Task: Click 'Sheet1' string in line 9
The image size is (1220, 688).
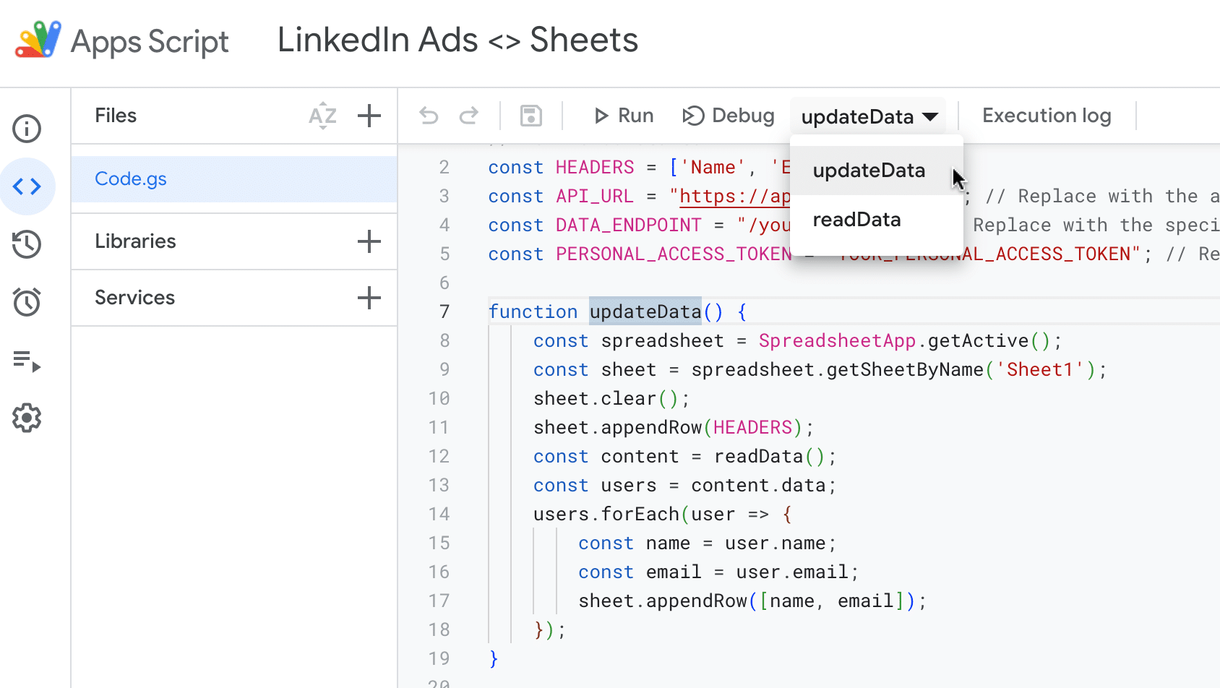Action: (x=1040, y=370)
